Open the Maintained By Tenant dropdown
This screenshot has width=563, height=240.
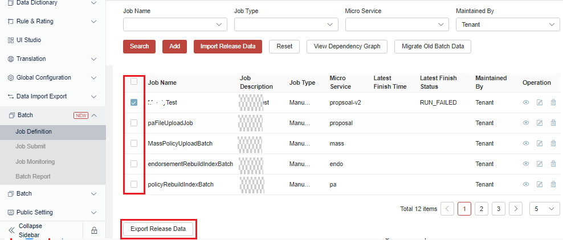click(x=508, y=24)
